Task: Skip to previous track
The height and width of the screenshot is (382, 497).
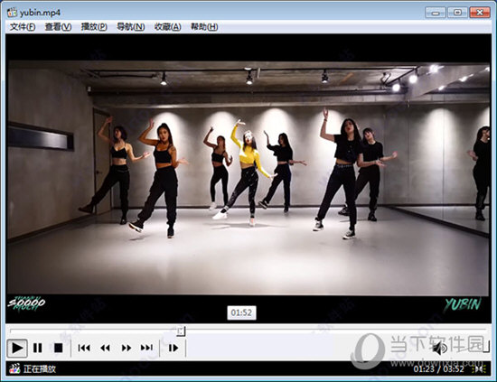Action: [x=84, y=348]
